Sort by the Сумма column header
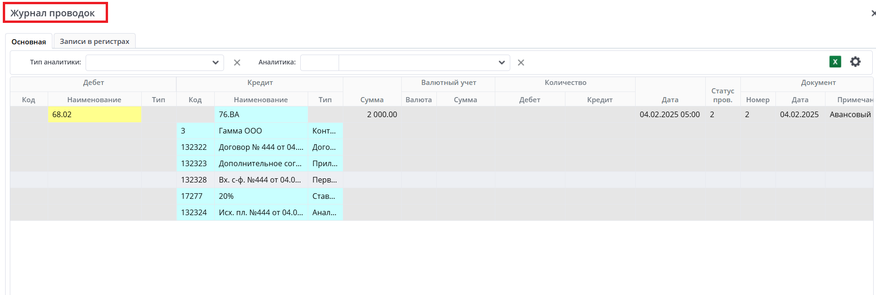Screen dimensions: 876x295 point(372,99)
